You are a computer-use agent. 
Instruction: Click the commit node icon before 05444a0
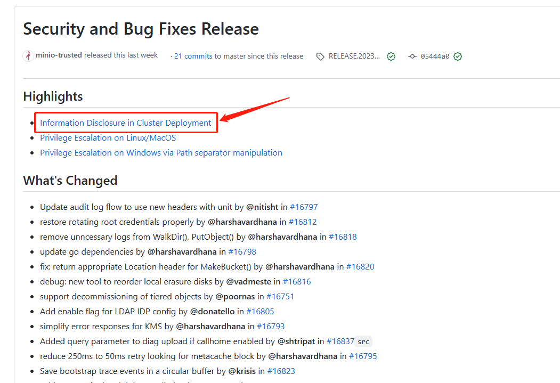(x=412, y=56)
